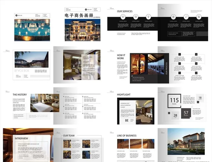Click the gear icon in Our Services

coord(136,16)
